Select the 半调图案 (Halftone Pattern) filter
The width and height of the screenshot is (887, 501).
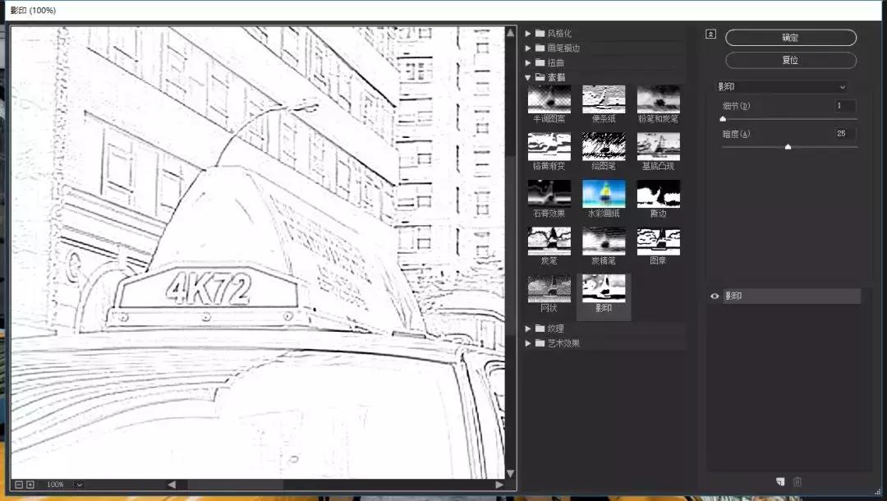pos(549,101)
